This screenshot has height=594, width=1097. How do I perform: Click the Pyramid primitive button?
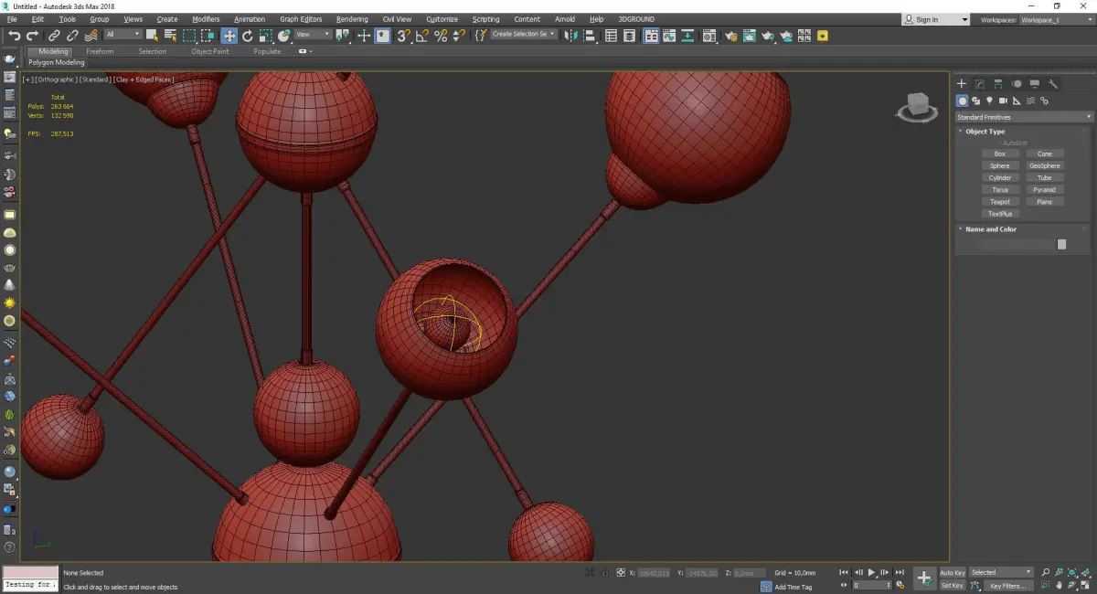[1045, 189]
